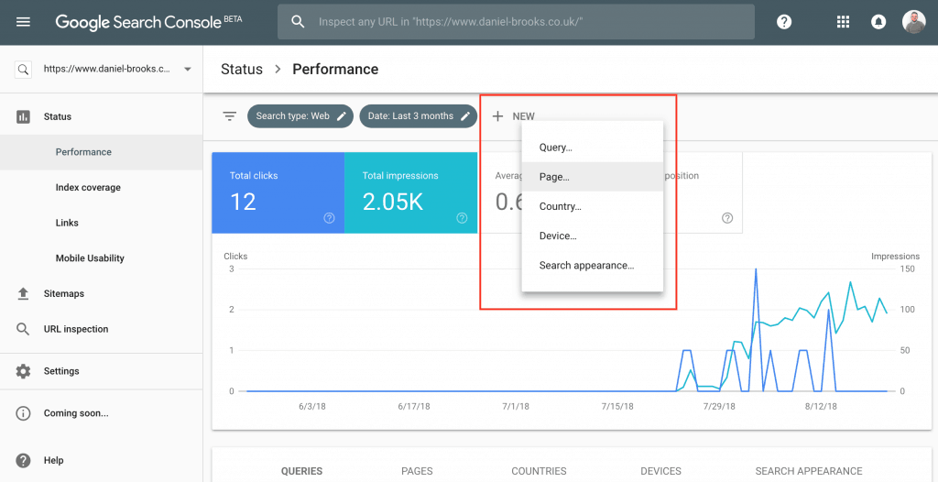Open the notifications bell

[878, 22]
